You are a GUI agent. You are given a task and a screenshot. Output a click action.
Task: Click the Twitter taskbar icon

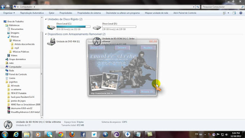pos(94,135)
